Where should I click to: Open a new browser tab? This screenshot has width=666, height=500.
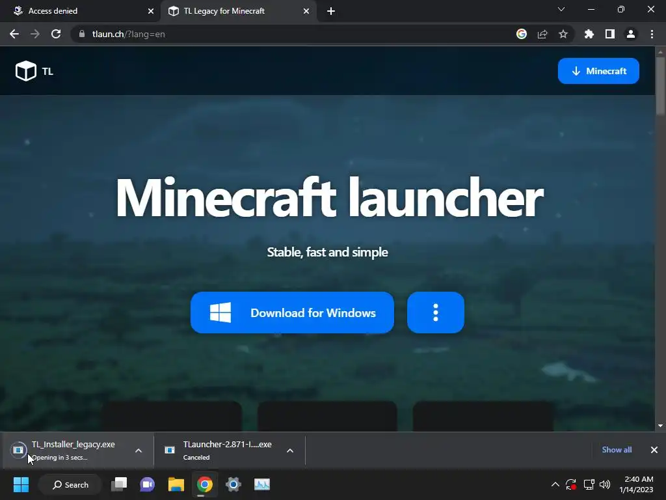click(331, 11)
